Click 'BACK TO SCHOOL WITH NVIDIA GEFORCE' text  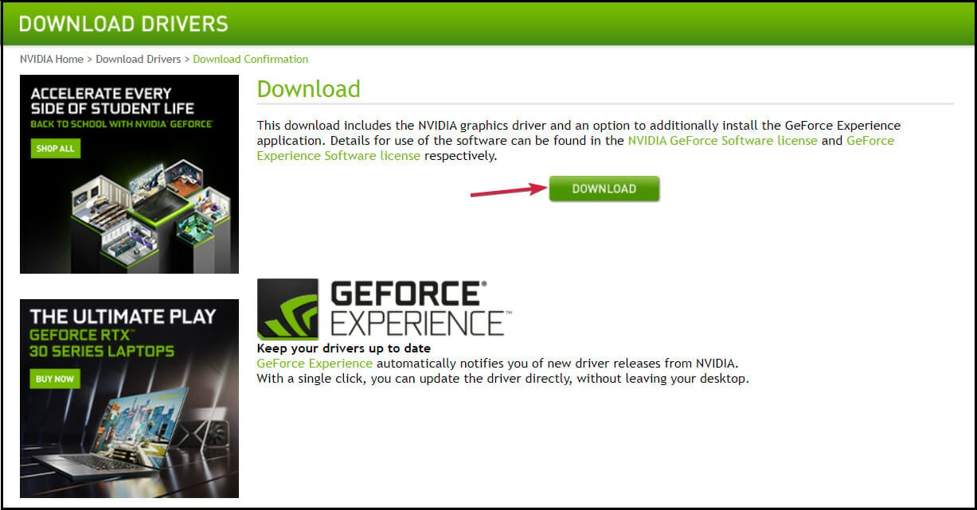(121, 124)
